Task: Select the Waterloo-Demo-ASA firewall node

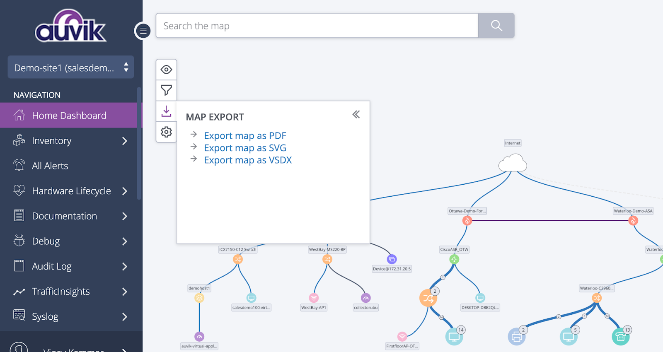Action: click(633, 221)
